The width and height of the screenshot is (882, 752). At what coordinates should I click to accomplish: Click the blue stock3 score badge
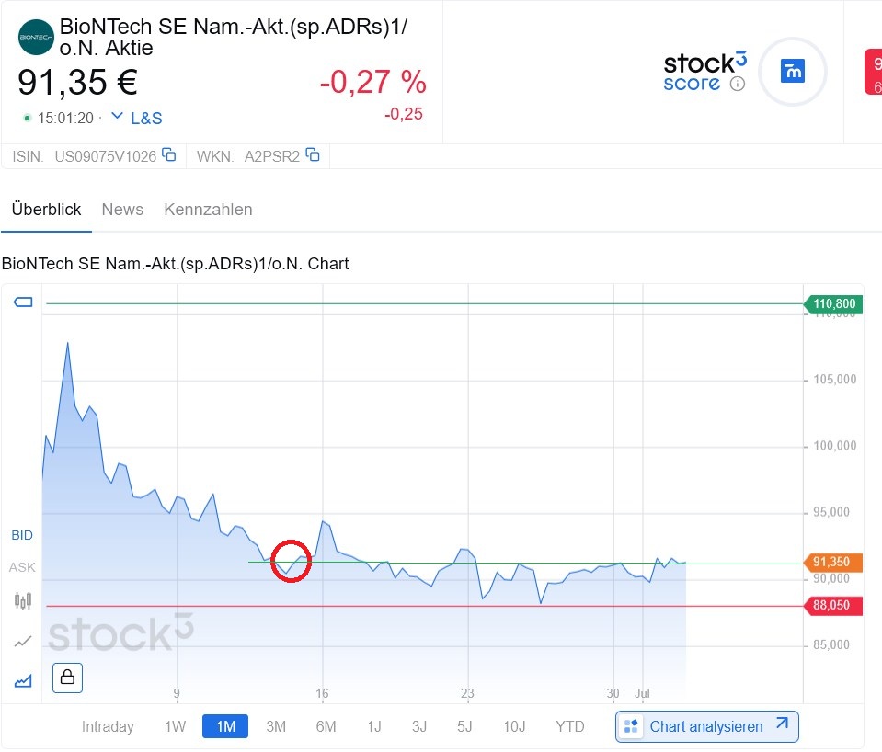(792, 71)
